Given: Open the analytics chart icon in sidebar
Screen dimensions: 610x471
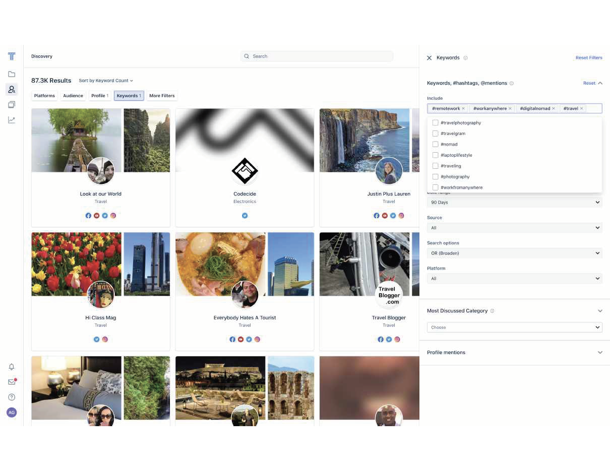Looking at the screenshot, I should (12, 120).
